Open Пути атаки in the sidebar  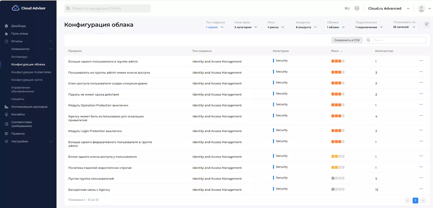(x=19, y=34)
